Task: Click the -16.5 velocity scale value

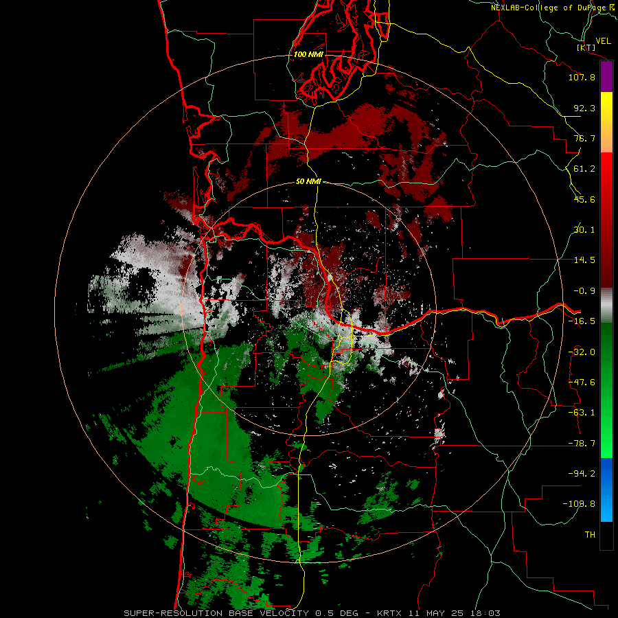Action: pos(582,321)
